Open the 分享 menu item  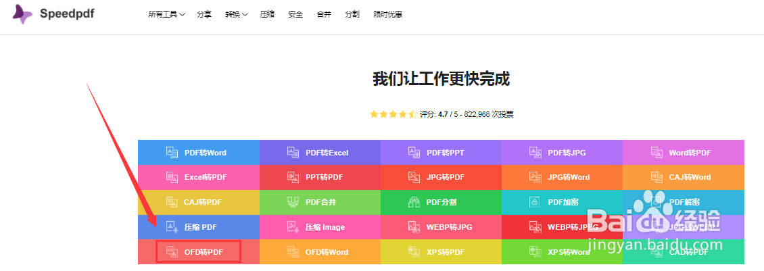pos(204,14)
